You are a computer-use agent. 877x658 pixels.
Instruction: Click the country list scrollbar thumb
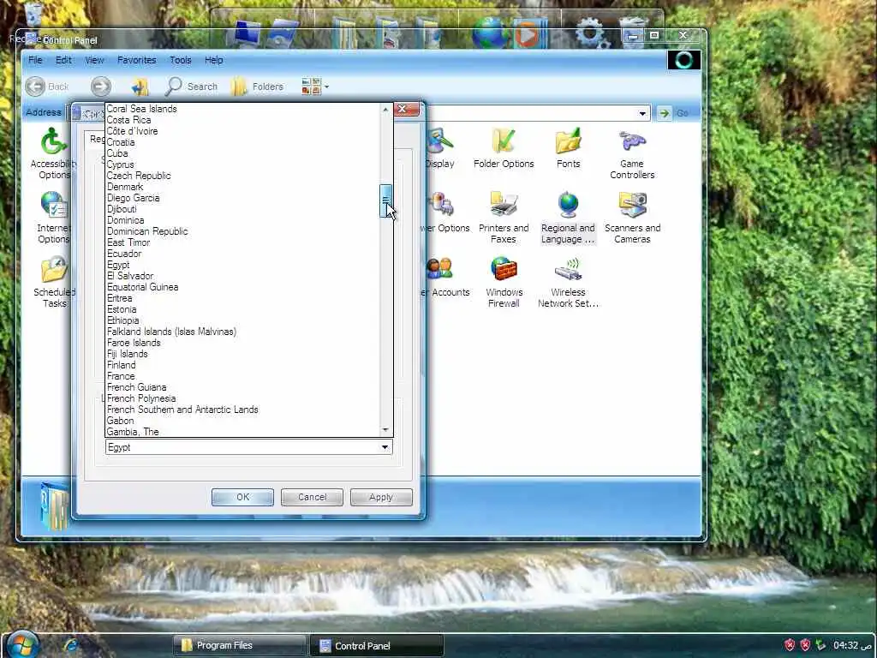(x=385, y=200)
